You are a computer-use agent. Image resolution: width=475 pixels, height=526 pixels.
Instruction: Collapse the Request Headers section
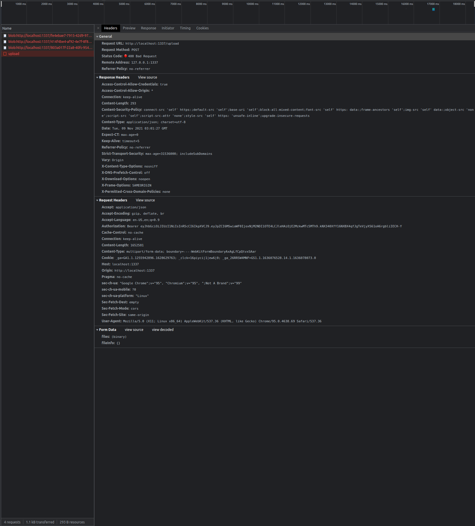pyautogui.click(x=97, y=200)
